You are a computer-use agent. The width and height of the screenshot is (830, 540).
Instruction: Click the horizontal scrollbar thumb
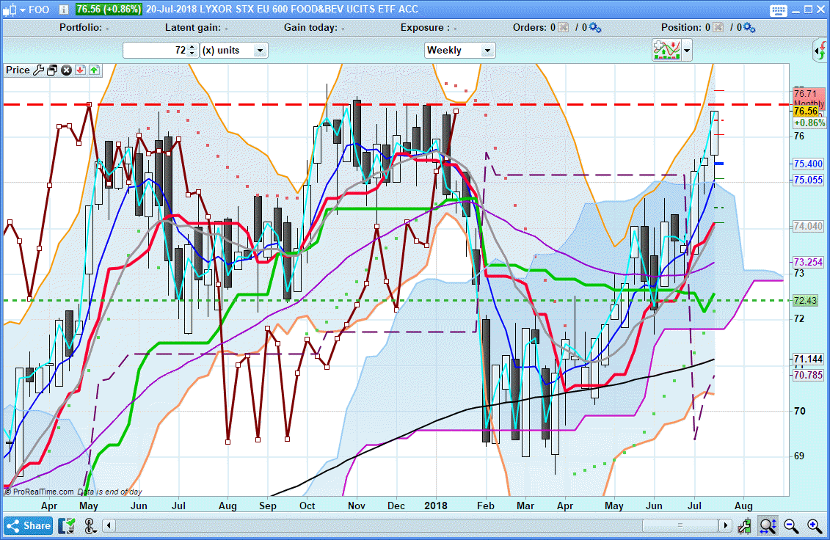(680, 526)
